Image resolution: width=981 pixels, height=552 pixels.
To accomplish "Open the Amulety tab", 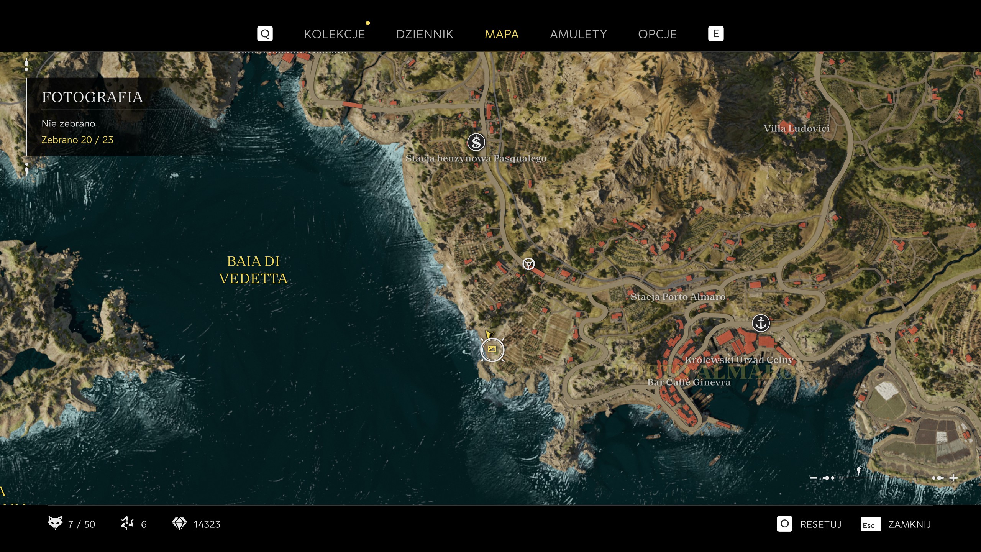I will (578, 34).
